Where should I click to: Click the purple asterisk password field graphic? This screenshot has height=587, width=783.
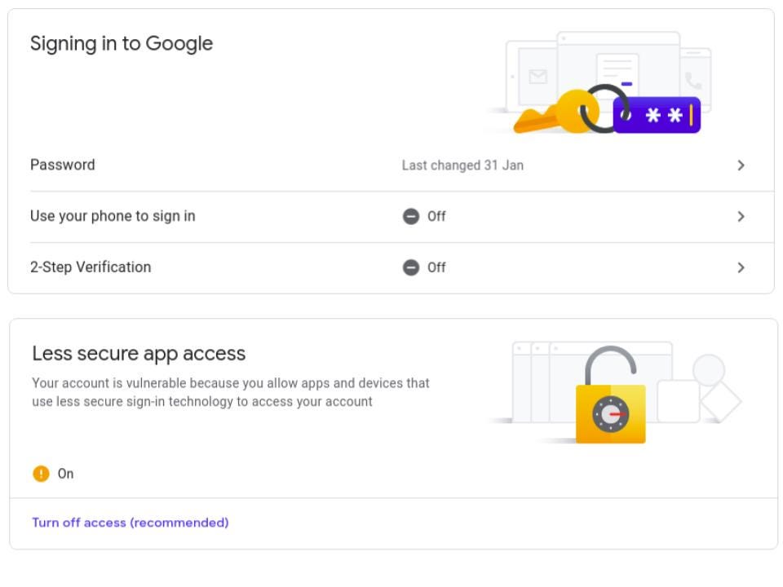657,115
